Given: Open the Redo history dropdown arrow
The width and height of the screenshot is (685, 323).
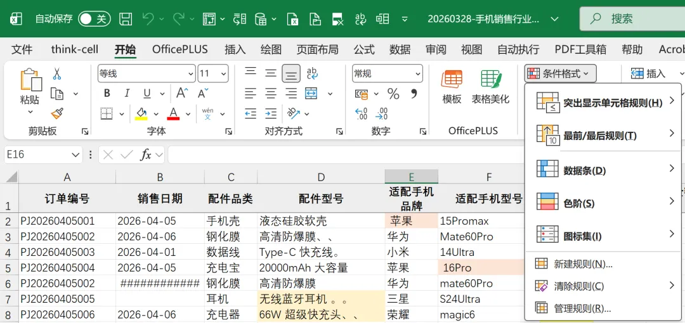Looking at the screenshot, I should (192, 19).
